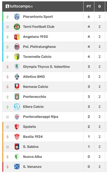Click the Pol. Pietralunghese crest

click(x=17, y=47)
